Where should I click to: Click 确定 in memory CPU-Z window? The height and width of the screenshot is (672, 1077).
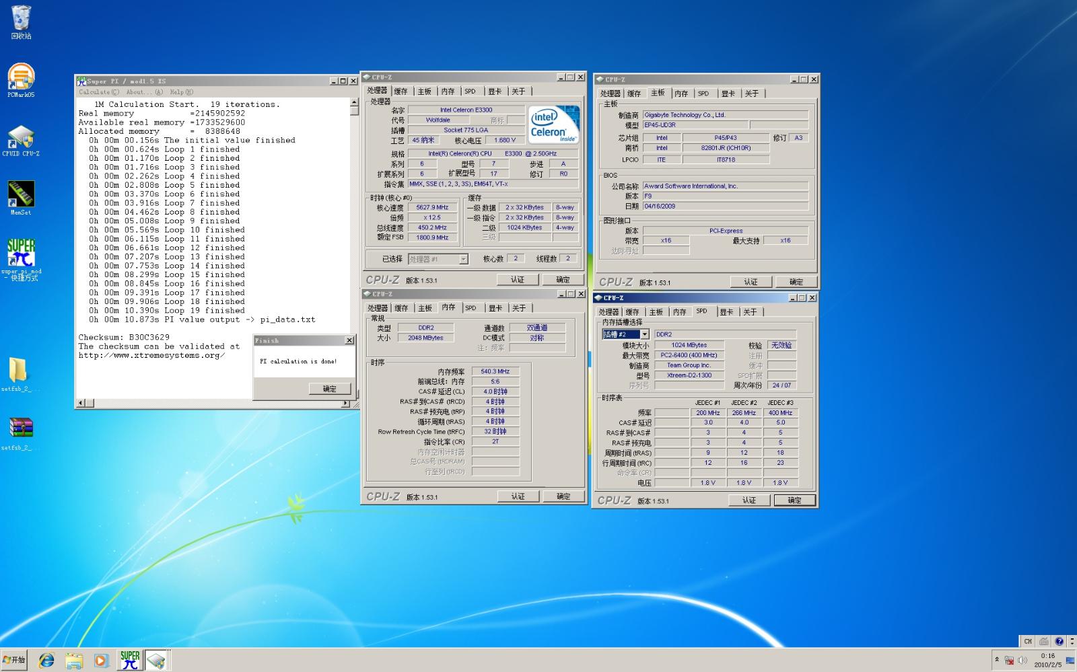tap(563, 496)
